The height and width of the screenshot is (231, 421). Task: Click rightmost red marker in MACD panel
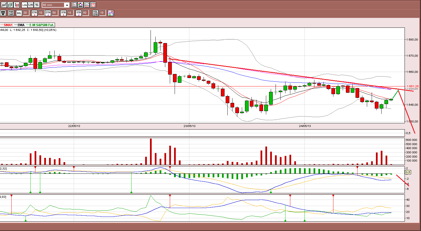click(x=357, y=168)
